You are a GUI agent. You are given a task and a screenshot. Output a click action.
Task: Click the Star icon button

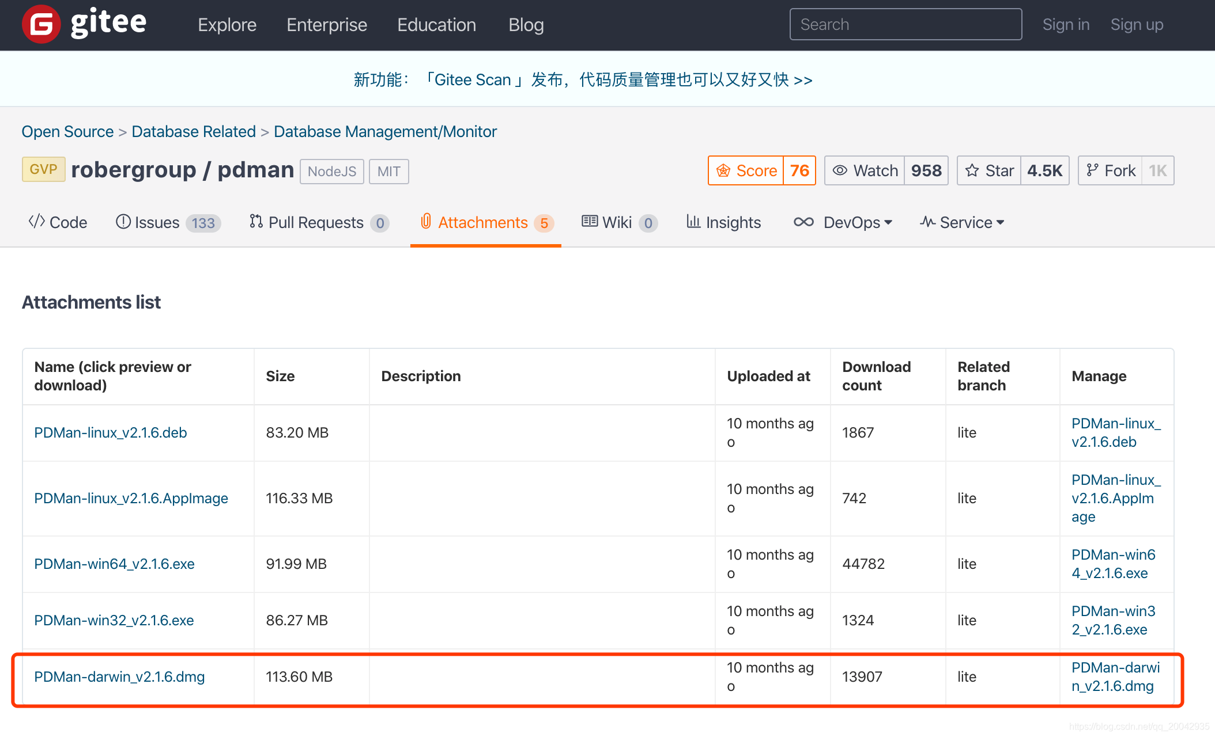[972, 170]
